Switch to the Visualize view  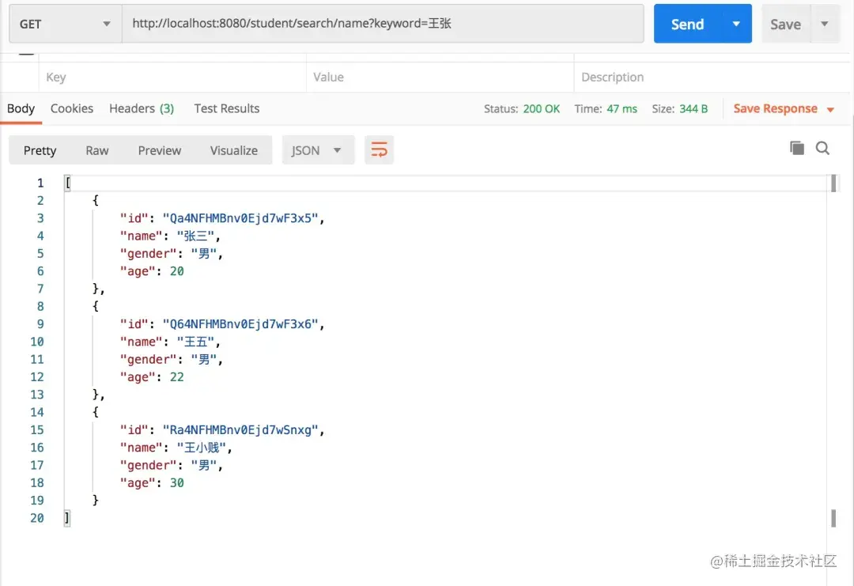tap(233, 149)
